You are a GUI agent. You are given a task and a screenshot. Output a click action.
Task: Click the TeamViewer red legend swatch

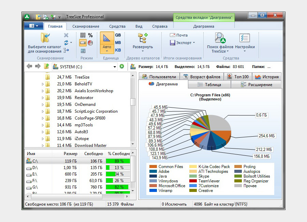193,181
